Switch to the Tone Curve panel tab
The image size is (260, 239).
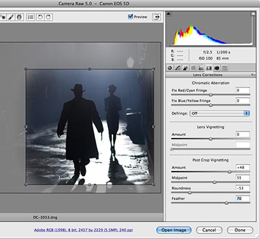tap(177, 68)
